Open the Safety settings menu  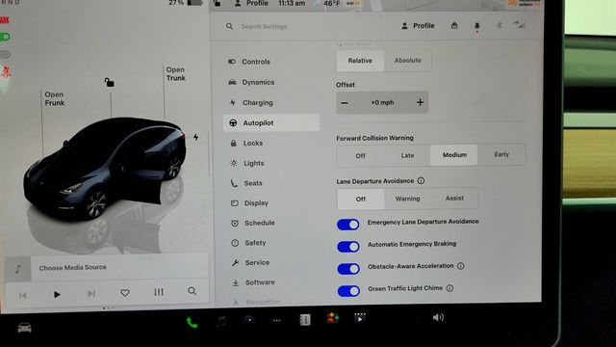[x=248, y=243]
